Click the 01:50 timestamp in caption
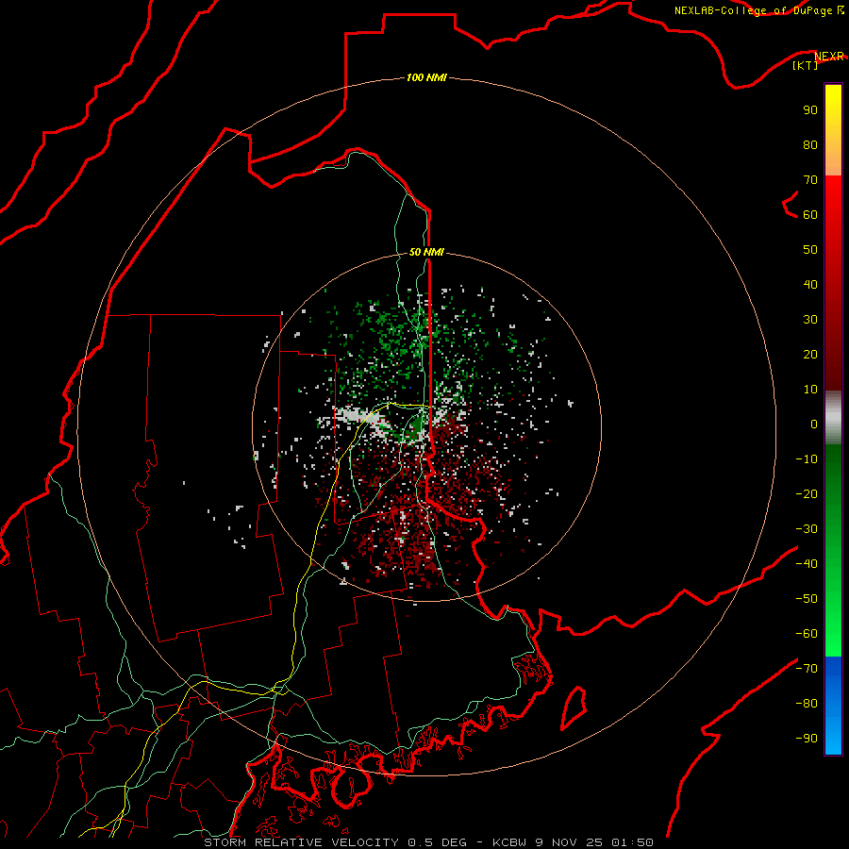Image resolution: width=849 pixels, height=849 pixels. point(632,842)
